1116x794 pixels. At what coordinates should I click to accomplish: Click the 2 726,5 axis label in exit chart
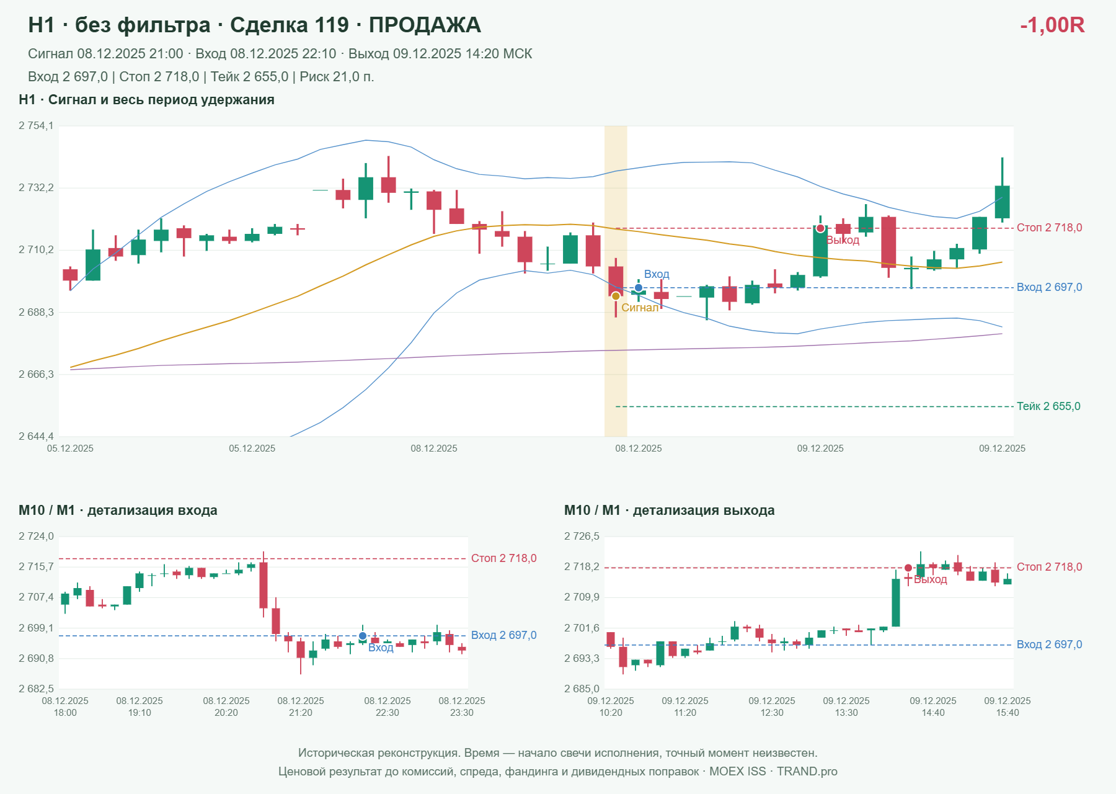click(582, 537)
